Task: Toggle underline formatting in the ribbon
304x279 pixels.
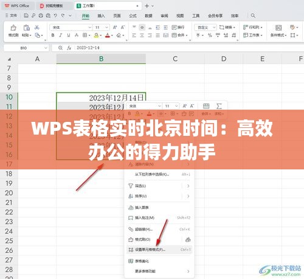Action: [69, 35]
